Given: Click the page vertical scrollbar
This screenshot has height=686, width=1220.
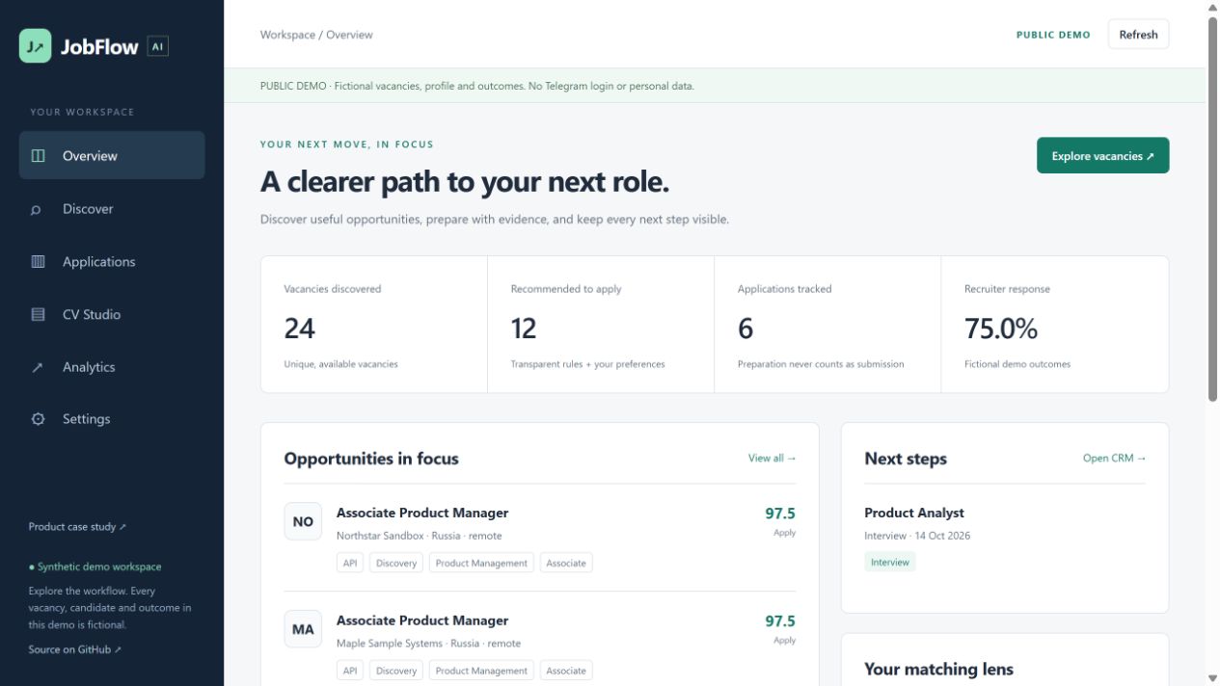Looking at the screenshot, I should 1212,207.
